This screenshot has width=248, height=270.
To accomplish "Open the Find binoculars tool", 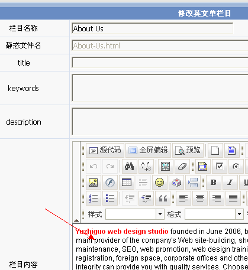I will [129, 167].
